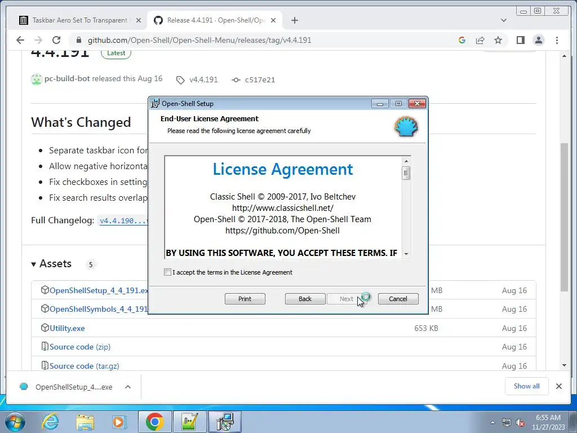Click the classicshell.net URL in license
The width and height of the screenshot is (577, 433).
coord(283,208)
